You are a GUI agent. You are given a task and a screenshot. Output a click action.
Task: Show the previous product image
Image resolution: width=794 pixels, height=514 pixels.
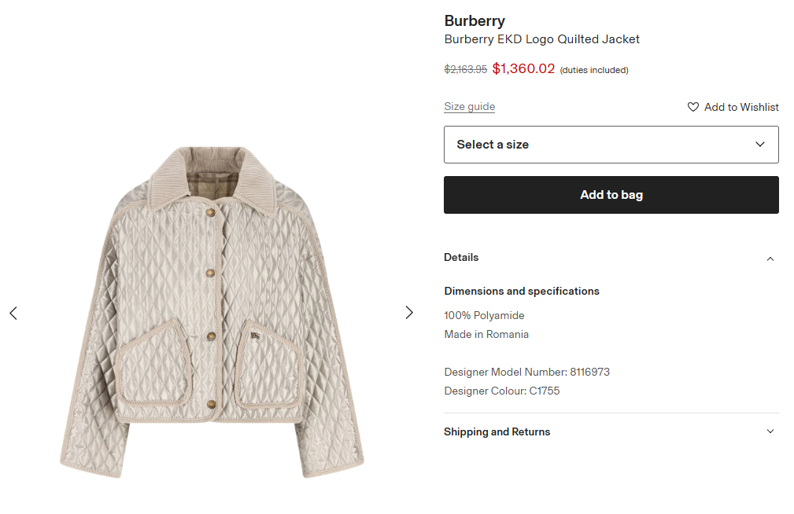(13, 313)
